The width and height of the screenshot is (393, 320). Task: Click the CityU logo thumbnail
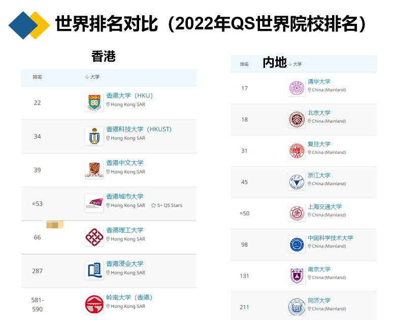click(94, 203)
